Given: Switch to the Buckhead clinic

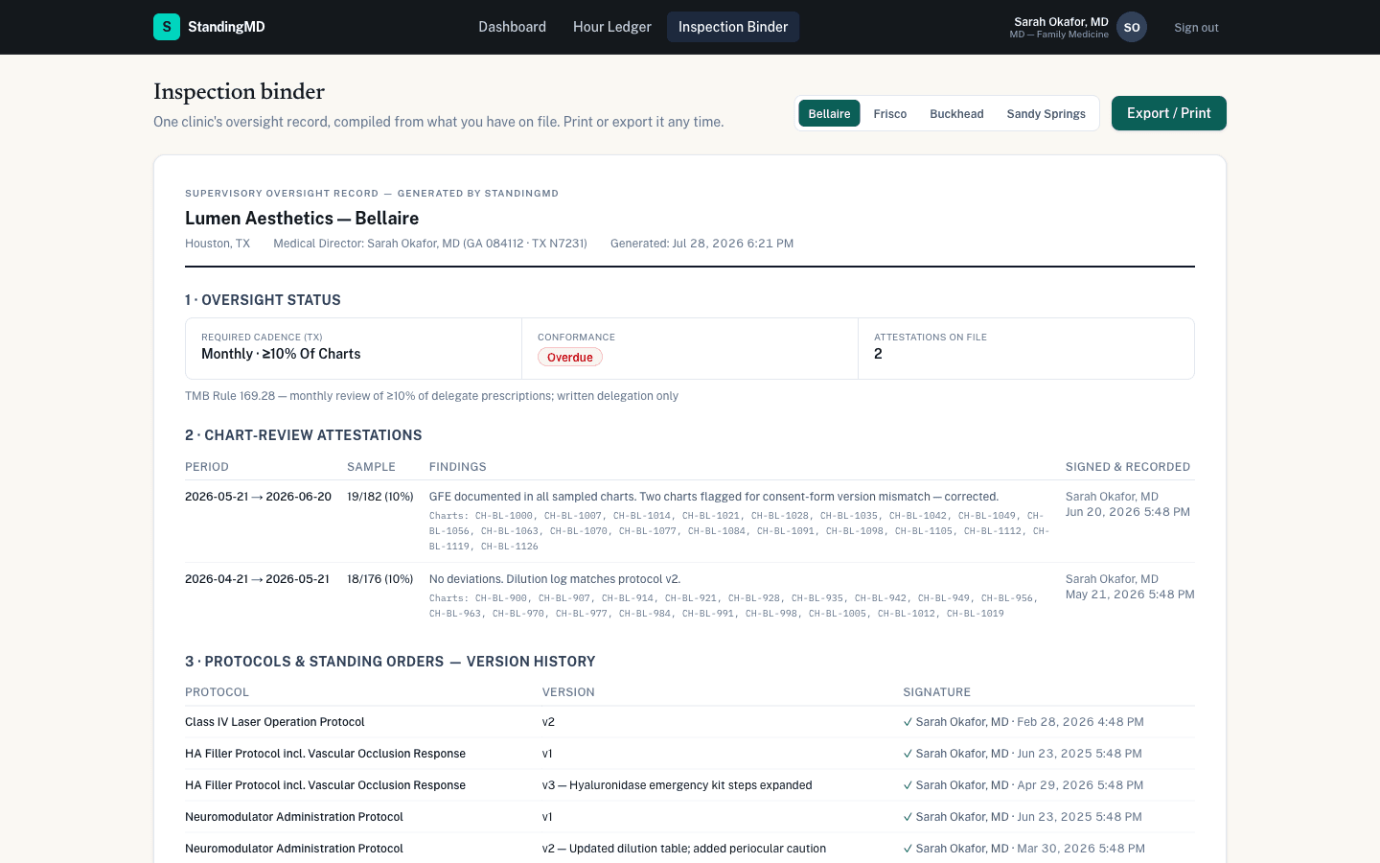Looking at the screenshot, I should click(x=956, y=113).
